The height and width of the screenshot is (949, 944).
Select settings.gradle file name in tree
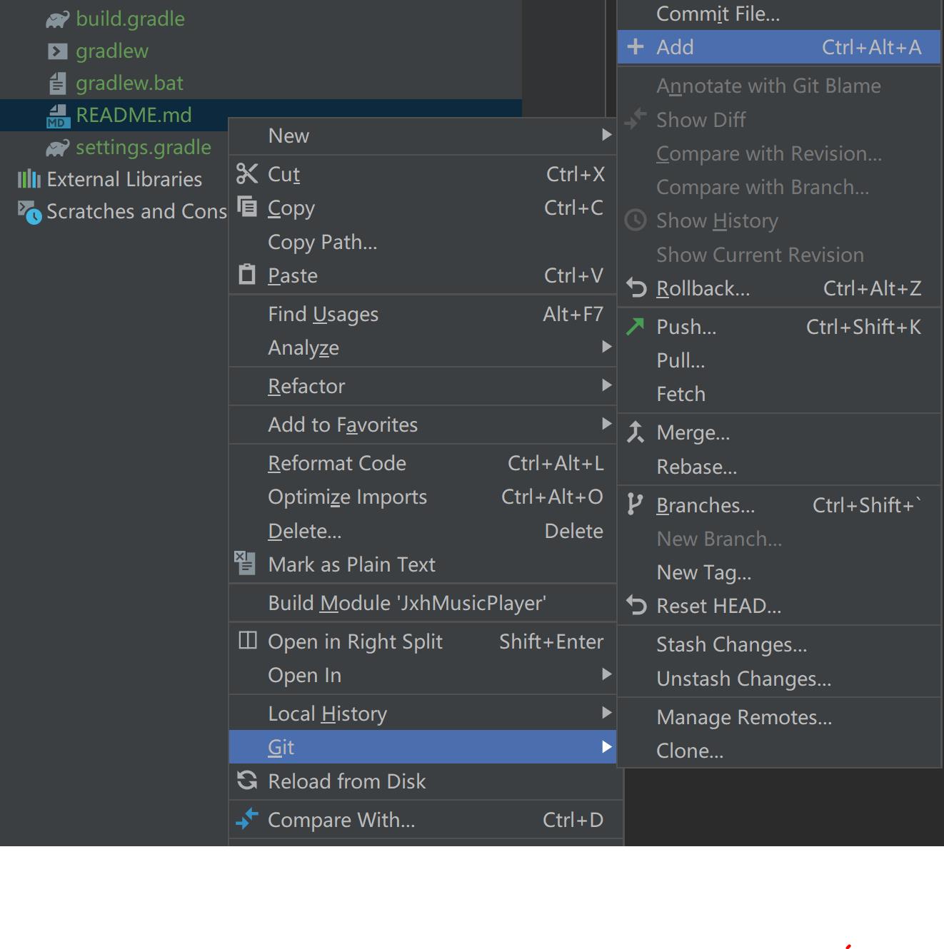[144, 148]
